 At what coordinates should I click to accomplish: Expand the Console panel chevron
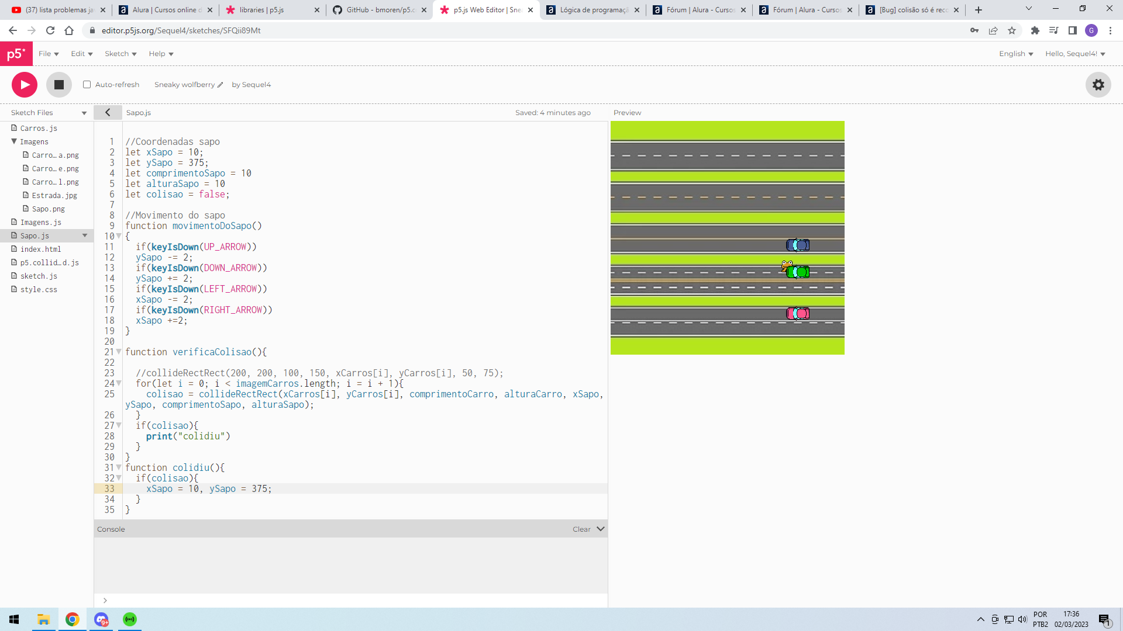click(601, 529)
